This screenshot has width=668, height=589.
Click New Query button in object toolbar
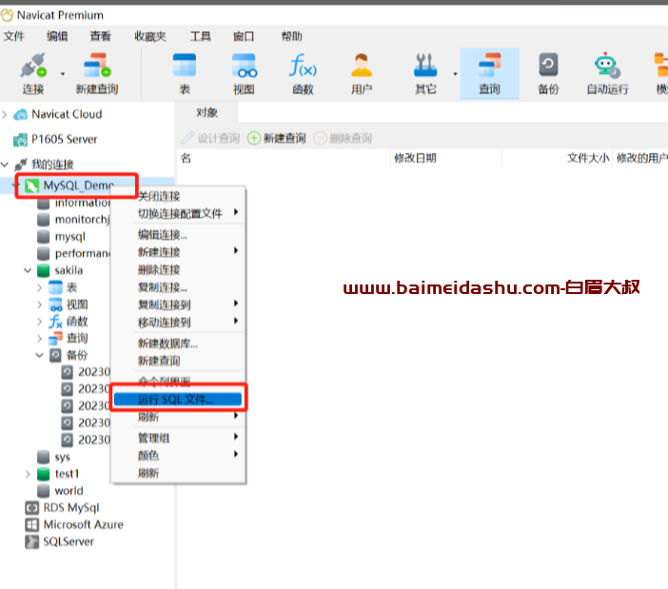click(277, 138)
